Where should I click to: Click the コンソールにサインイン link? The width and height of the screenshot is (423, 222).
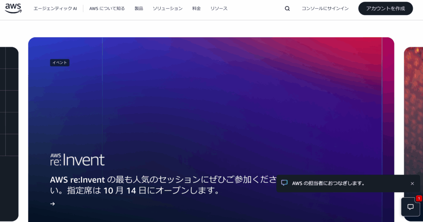click(325, 9)
